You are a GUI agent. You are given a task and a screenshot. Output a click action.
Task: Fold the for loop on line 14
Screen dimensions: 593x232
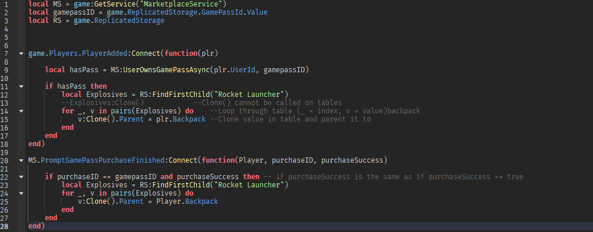click(x=21, y=111)
